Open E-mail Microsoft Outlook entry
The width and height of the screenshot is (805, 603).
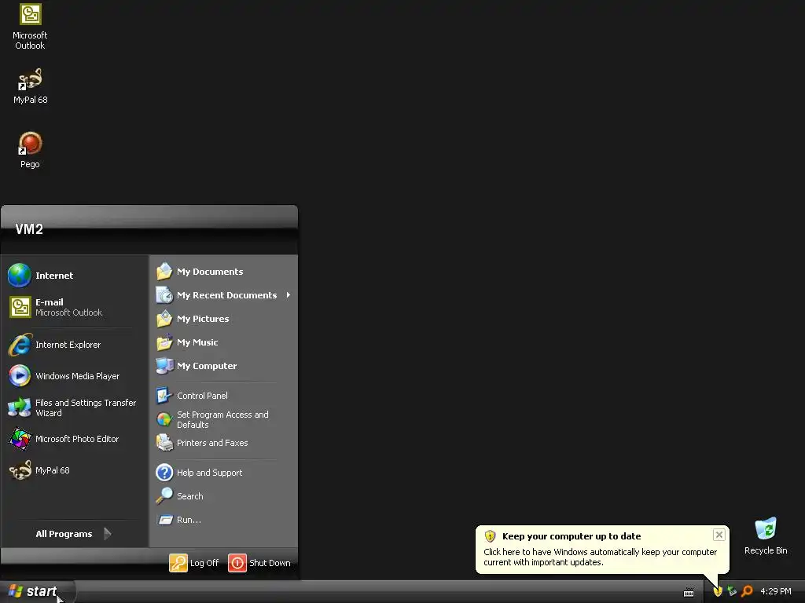click(75, 307)
